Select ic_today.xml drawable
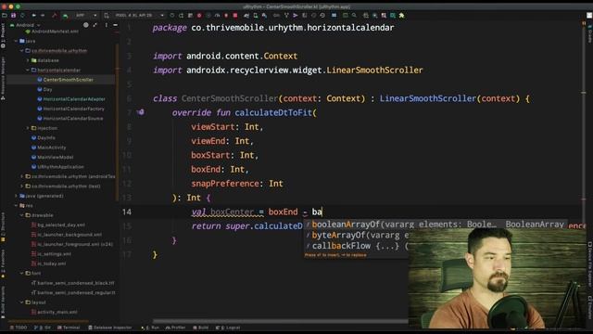Viewport: 593px width, 334px height. pyautogui.click(x=48, y=263)
